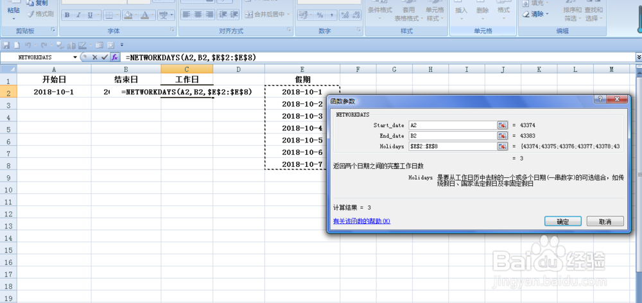Open the 合并后居中 merge dropdown
The width and height of the screenshot is (642, 303).
tap(288, 14)
